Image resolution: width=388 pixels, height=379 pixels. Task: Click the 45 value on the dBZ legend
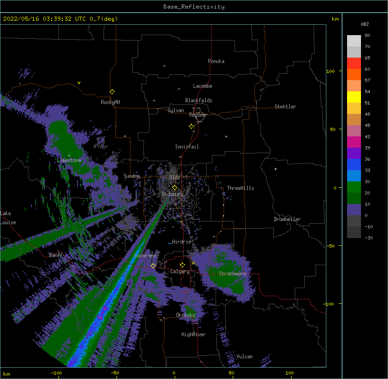367,125
